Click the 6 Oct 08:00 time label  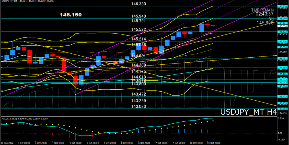coord(127,143)
